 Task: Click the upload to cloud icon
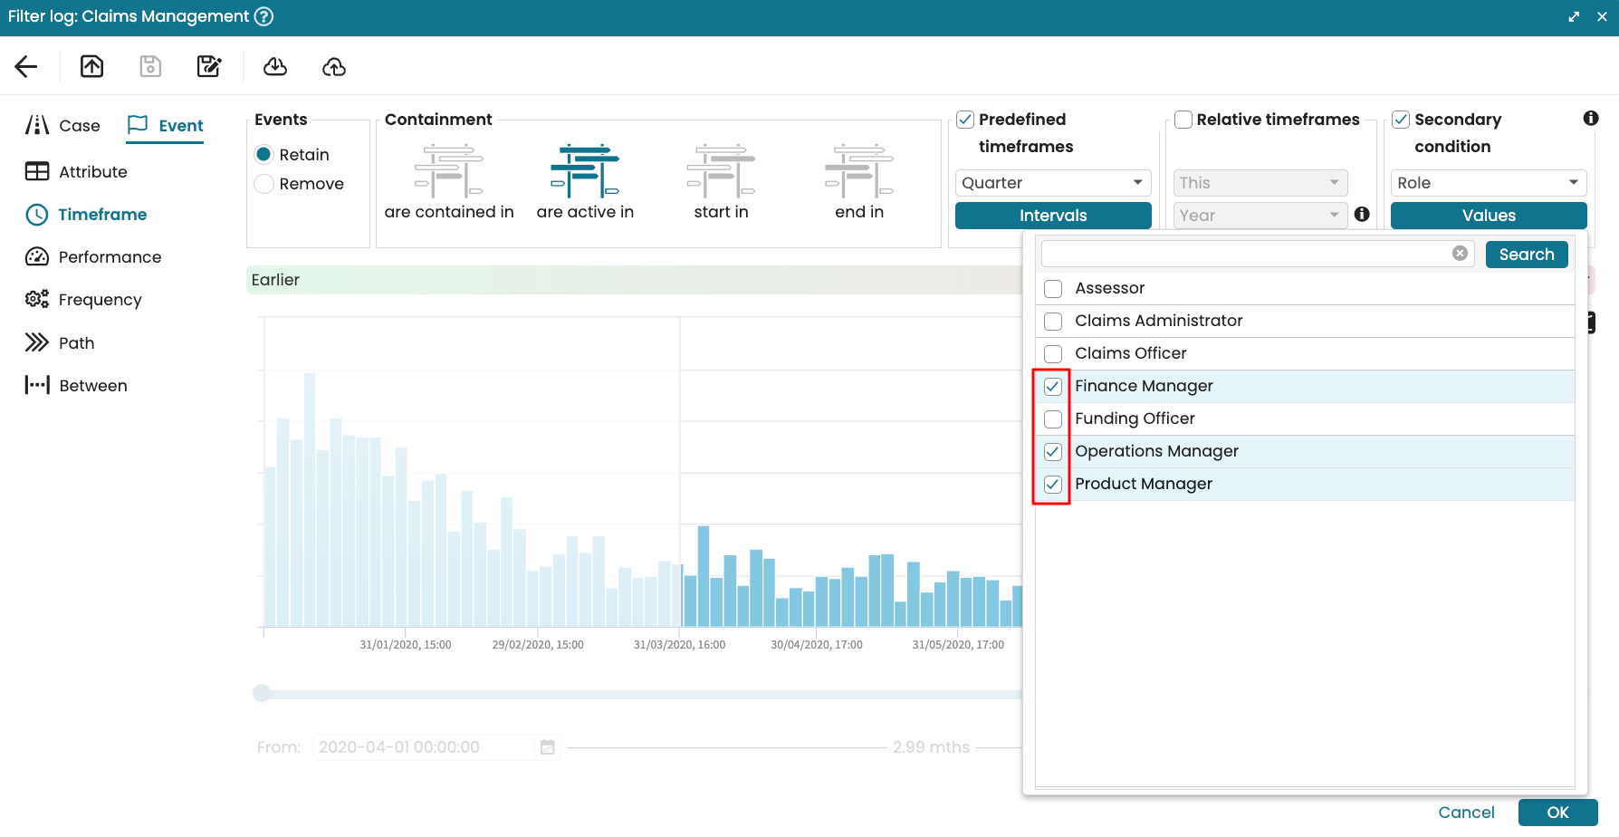[334, 66]
